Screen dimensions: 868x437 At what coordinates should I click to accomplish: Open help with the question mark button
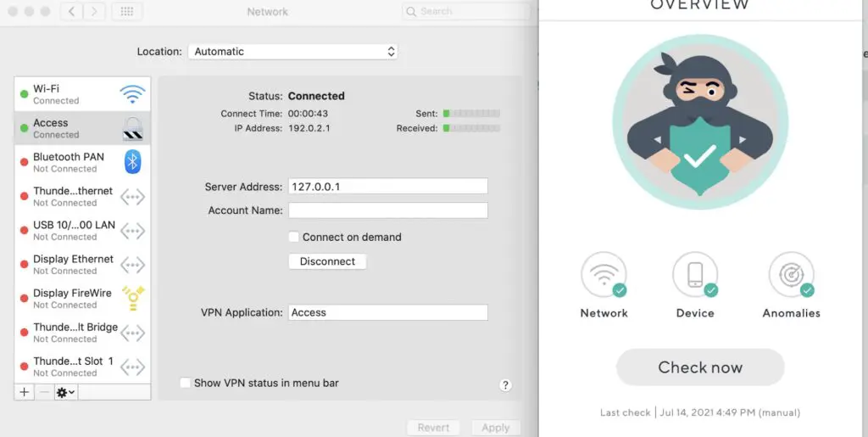coord(505,385)
